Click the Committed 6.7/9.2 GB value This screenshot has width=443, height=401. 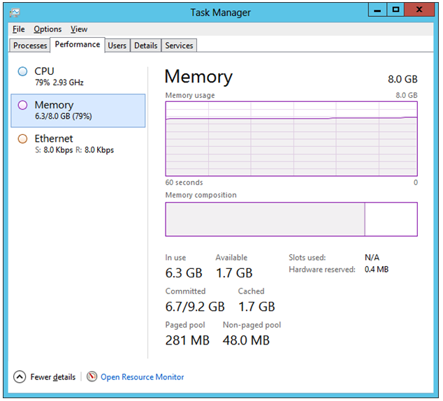[195, 307]
